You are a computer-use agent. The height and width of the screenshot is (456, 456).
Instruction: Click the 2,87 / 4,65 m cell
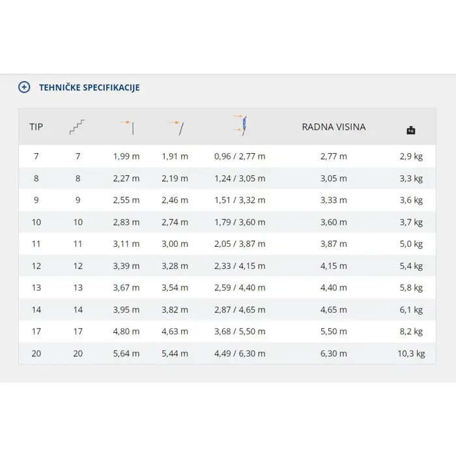[x=240, y=310]
